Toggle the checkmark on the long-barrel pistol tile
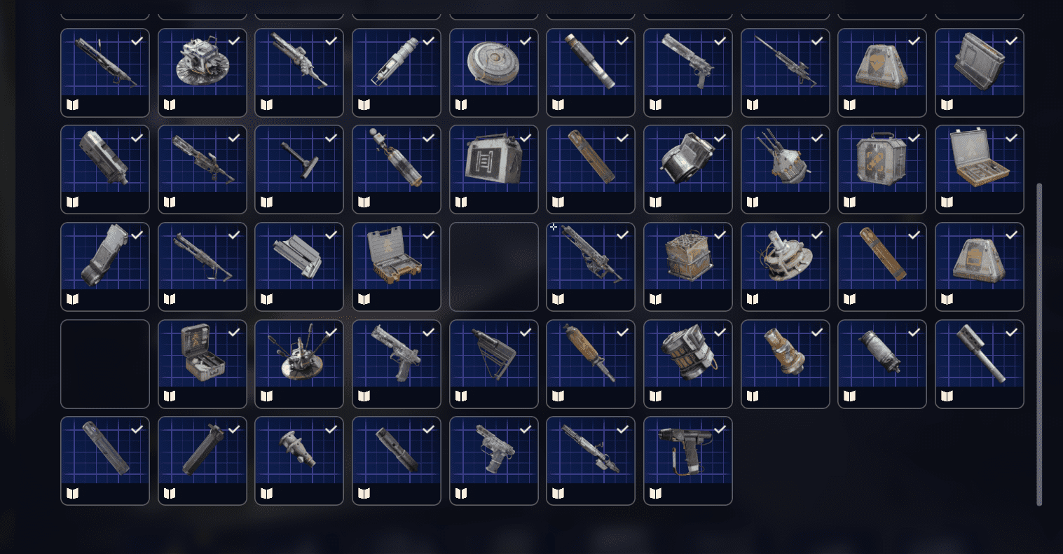This screenshot has width=1063, height=554. (x=720, y=41)
